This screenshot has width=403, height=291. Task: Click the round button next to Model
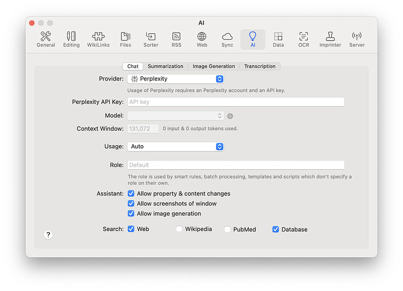[230, 116]
